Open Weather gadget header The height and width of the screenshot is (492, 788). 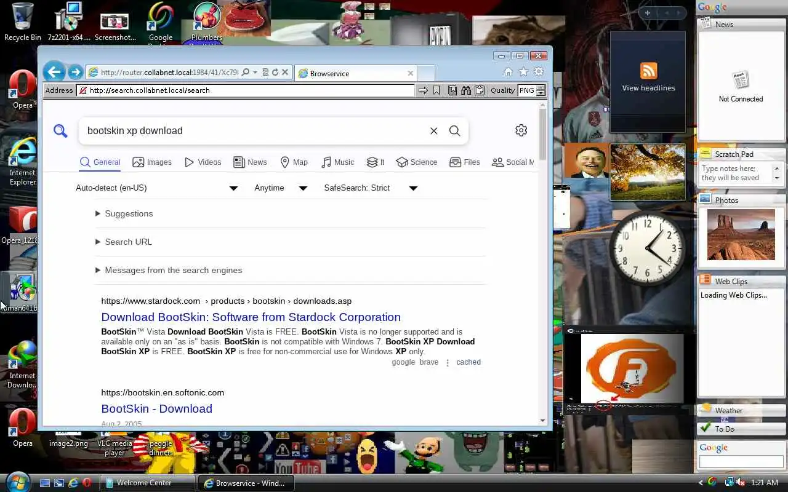(x=741, y=410)
